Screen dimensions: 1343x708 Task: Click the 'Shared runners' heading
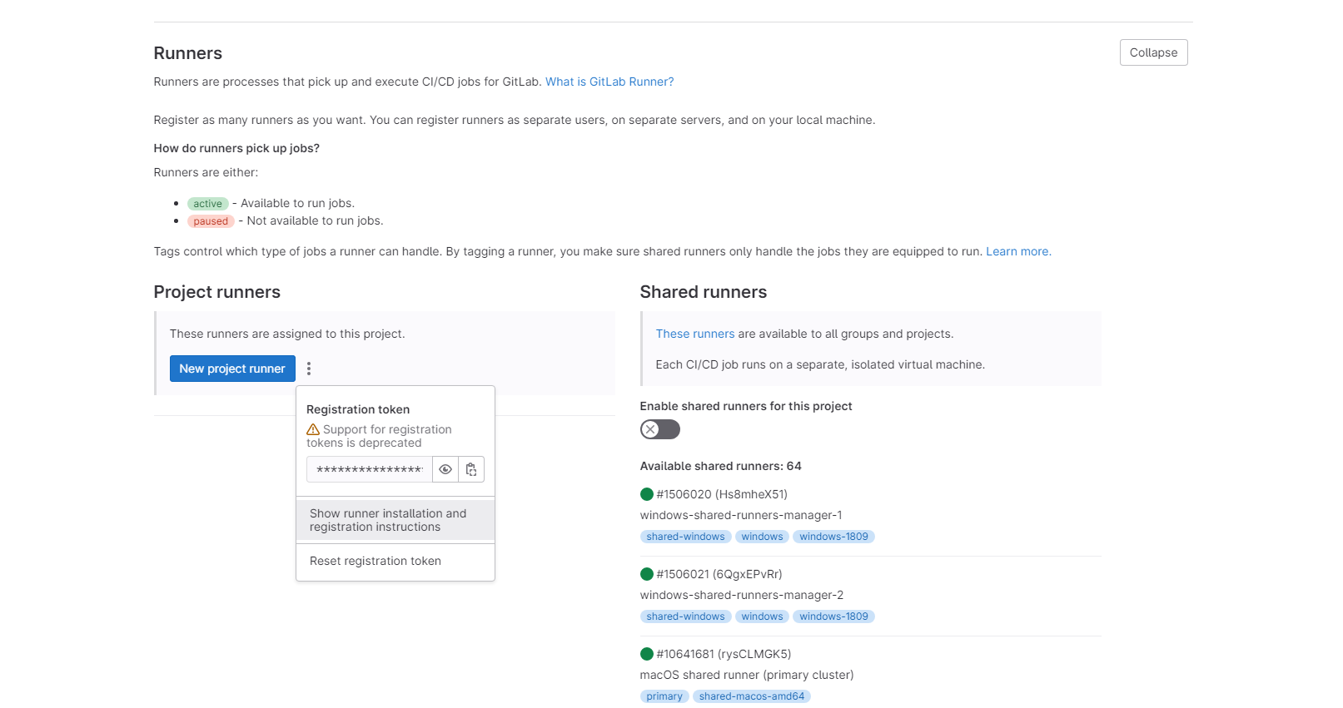point(704,292)
